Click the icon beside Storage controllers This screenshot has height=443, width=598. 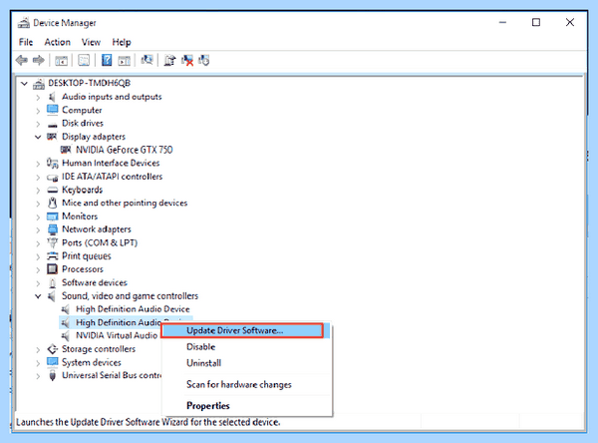[x=52, y=349]
